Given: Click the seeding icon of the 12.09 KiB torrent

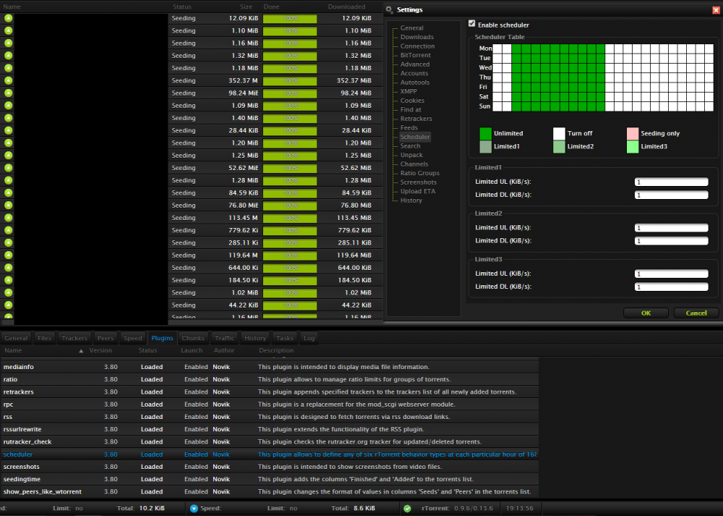Looking at the screenshot, I should point(8,18).
